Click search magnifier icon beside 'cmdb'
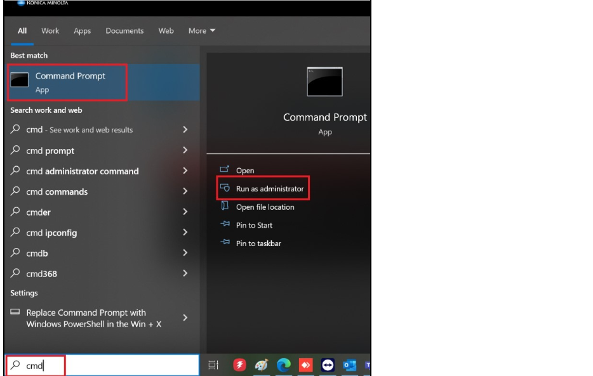The image size is (593, 376). [x=15, y=252]
